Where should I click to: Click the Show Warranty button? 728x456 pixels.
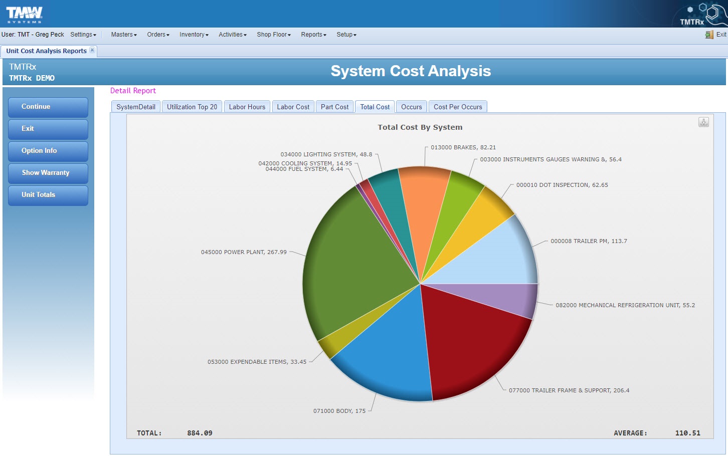48,173
